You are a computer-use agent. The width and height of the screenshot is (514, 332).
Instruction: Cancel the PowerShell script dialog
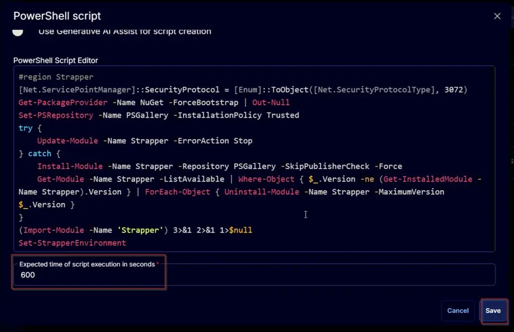[x=457, y=311]
